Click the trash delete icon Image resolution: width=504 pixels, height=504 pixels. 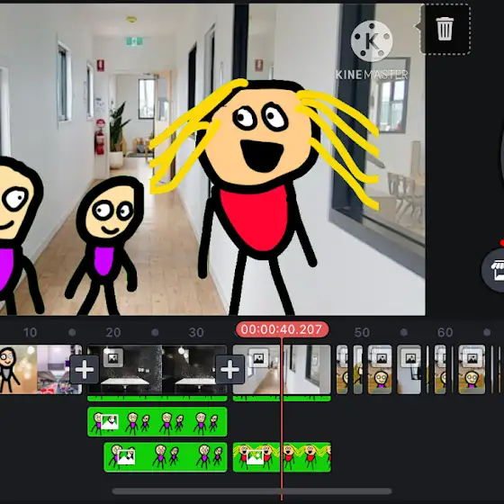(445, 29)
